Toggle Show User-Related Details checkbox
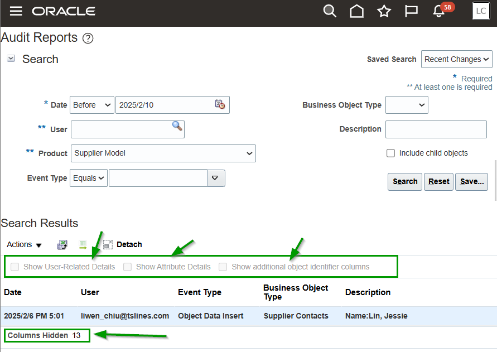 15,267
